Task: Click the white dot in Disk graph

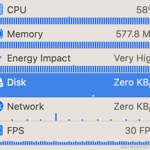Action: tap(93, 96)
